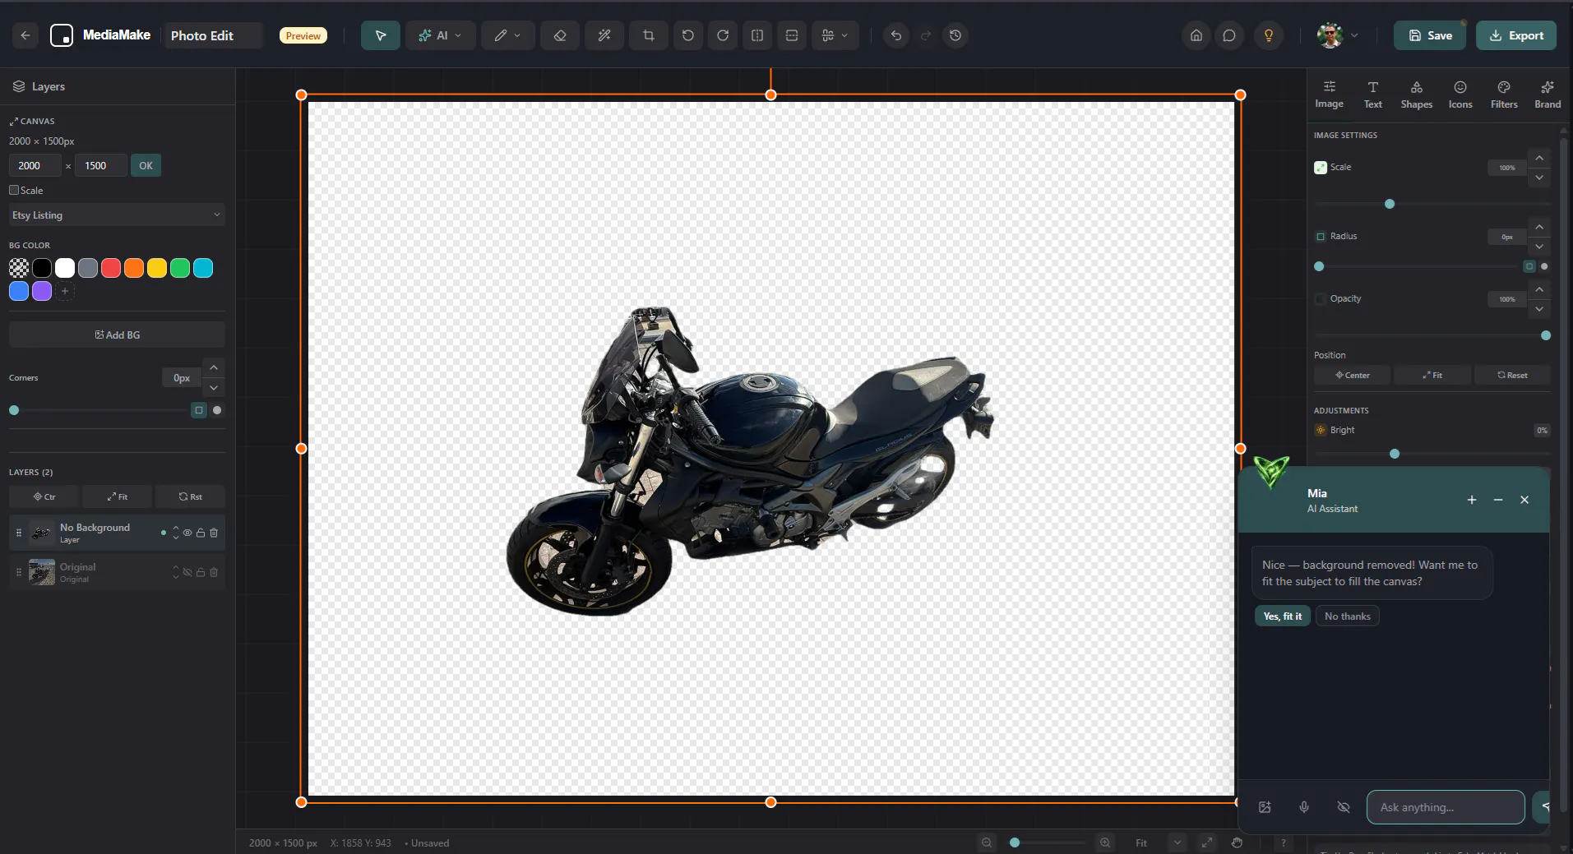Confirm fitting with Yes, fit it
This screenshot has width=1573, height=854.
pyautogui.click(x=1282, y=616)
